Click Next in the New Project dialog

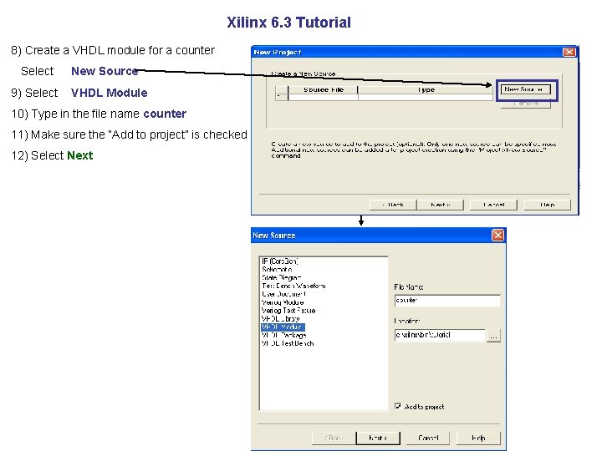tap(441, 205)
